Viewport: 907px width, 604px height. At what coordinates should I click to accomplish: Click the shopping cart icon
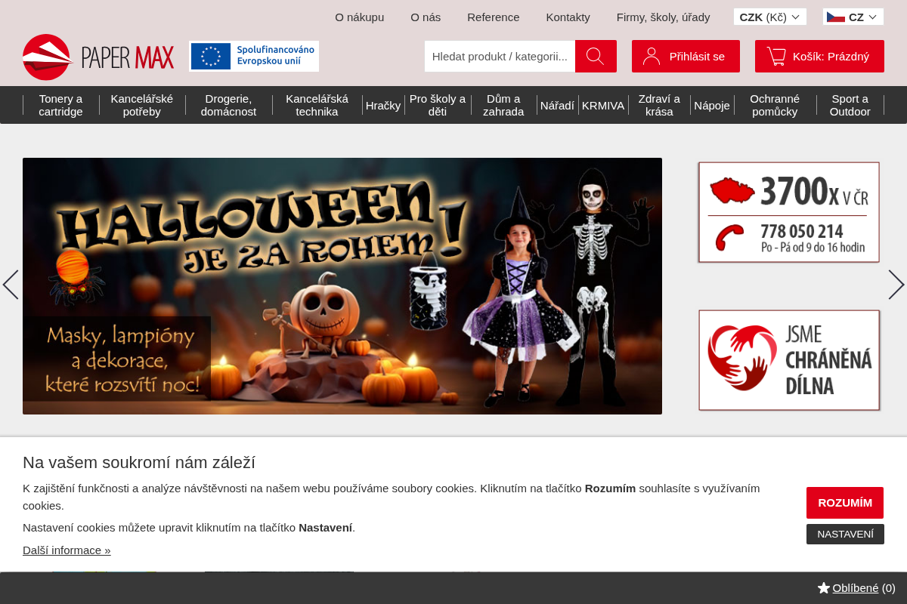[776, 56]
